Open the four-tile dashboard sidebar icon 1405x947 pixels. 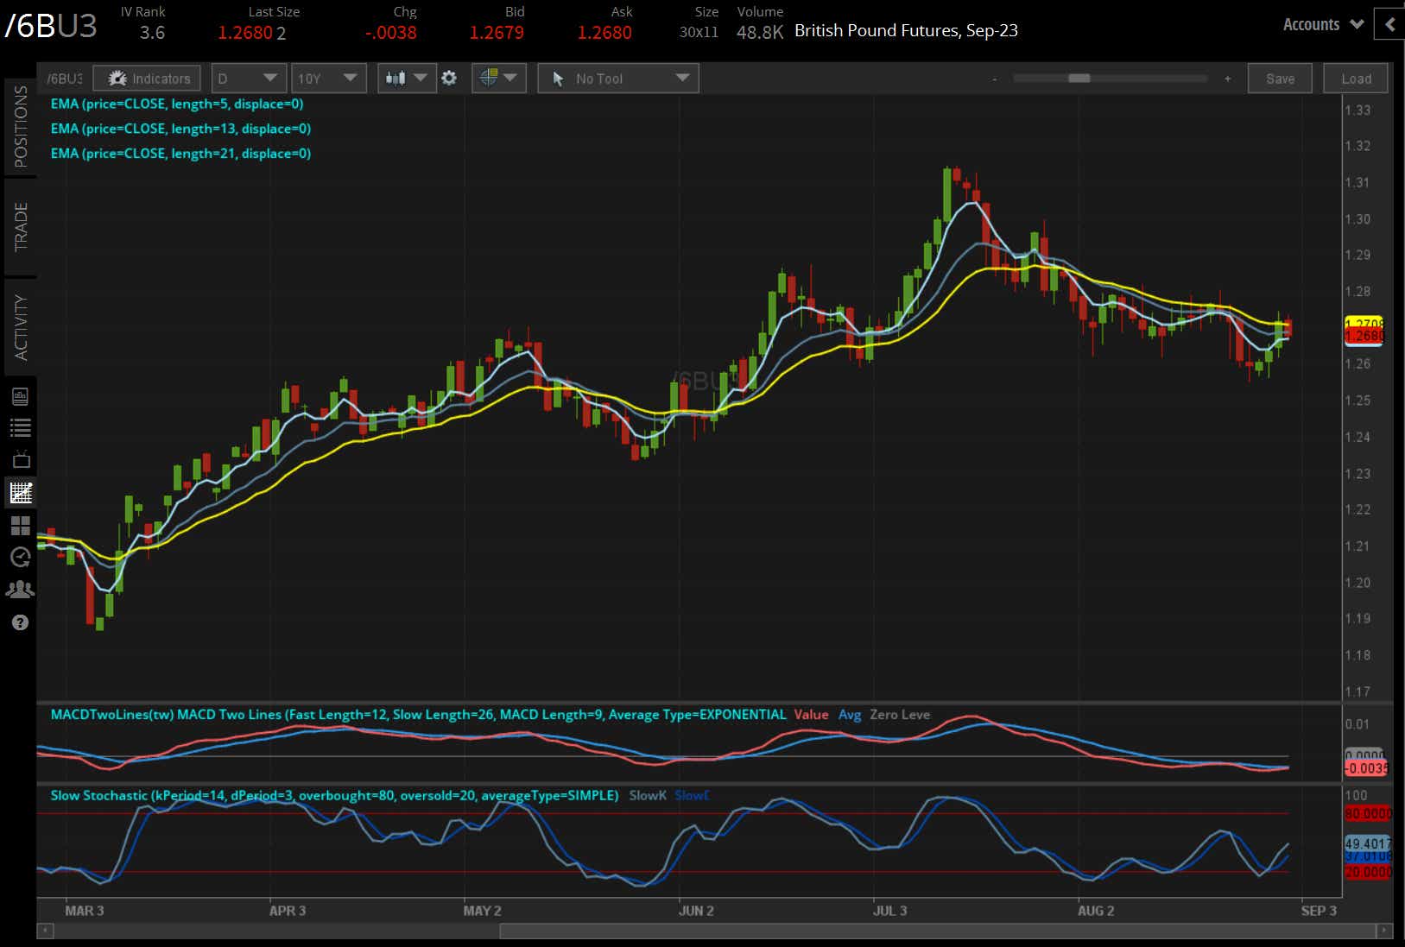[20, 525]
